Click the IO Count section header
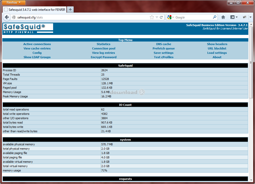 [125, 105]
